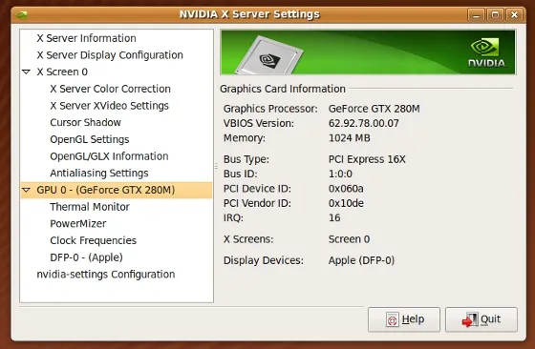
Task: Click the Graphics Processor label
Action: pos(270,109)
